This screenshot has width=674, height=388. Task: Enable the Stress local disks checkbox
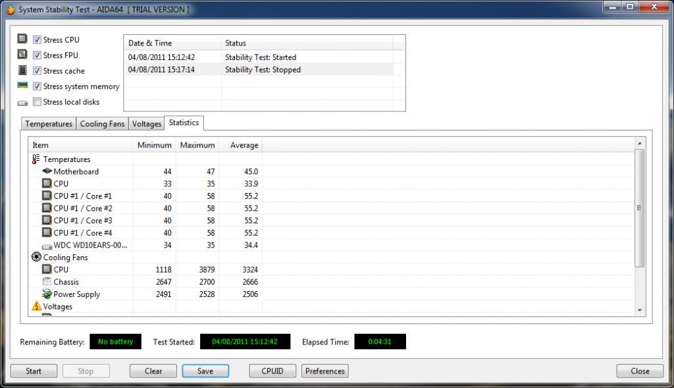tap(37, 101)
